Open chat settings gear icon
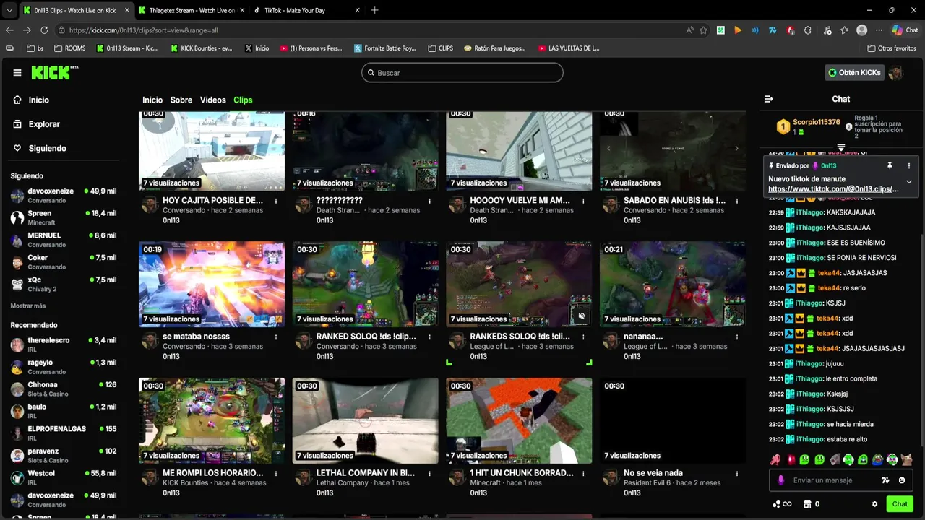 (x=874, y=504)
